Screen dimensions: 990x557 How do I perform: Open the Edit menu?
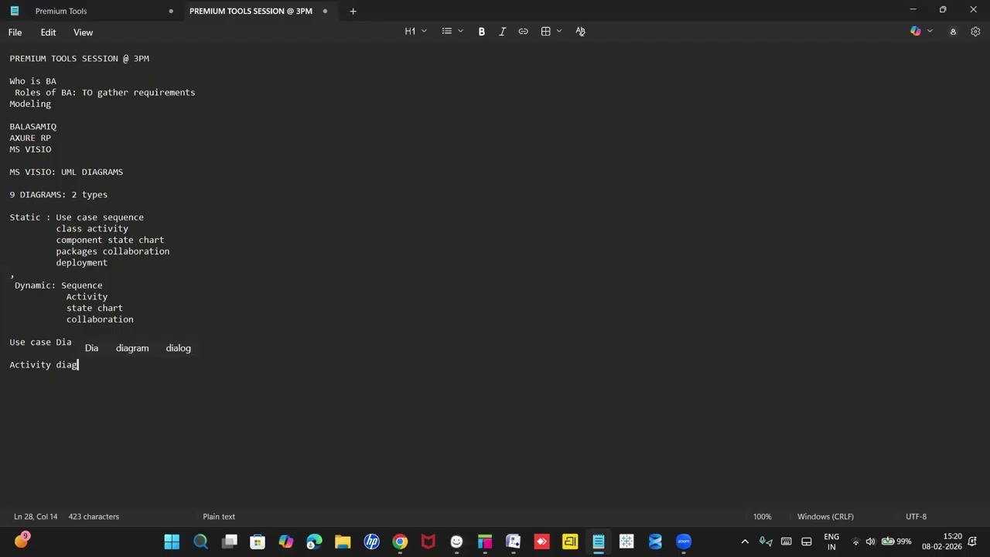(x=48, y=32)
